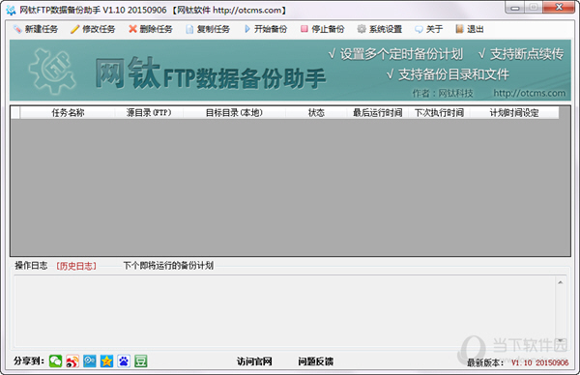The image size is (580, 375).
Task: Minimize the backup assistant window
Action: click(x=515, y=8)
